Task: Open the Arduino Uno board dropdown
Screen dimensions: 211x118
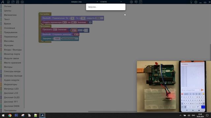Action: coord(84,2)
